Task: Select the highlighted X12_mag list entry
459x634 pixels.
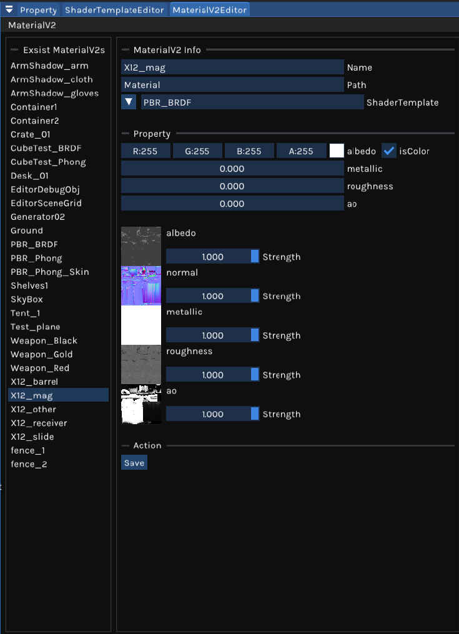Action: (x=59, y=395)
